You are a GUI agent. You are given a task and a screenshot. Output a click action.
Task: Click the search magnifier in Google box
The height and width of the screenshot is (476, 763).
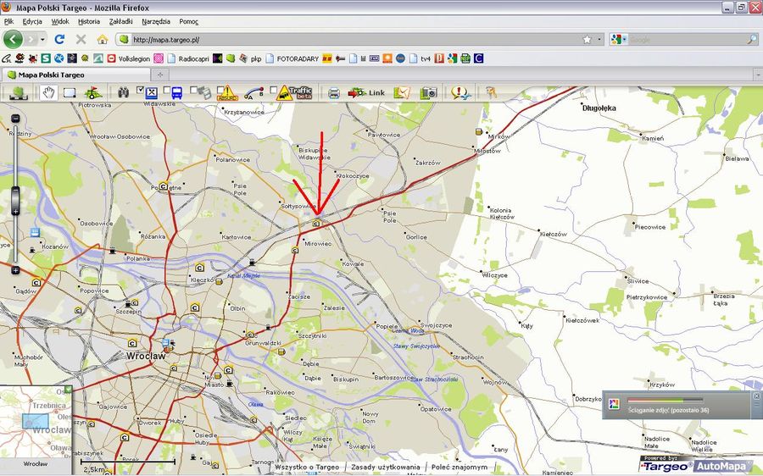(x=752, y=39)
